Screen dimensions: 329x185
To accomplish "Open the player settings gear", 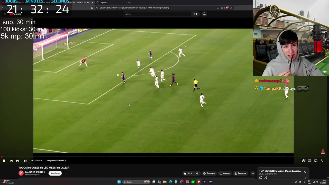I will 304,161.
